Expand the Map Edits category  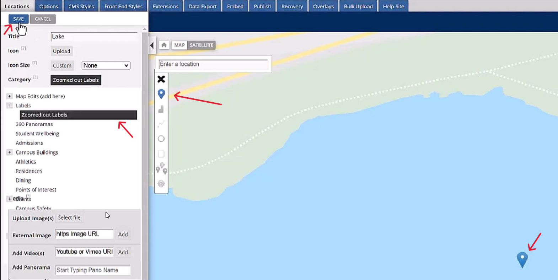pos(10,96)
